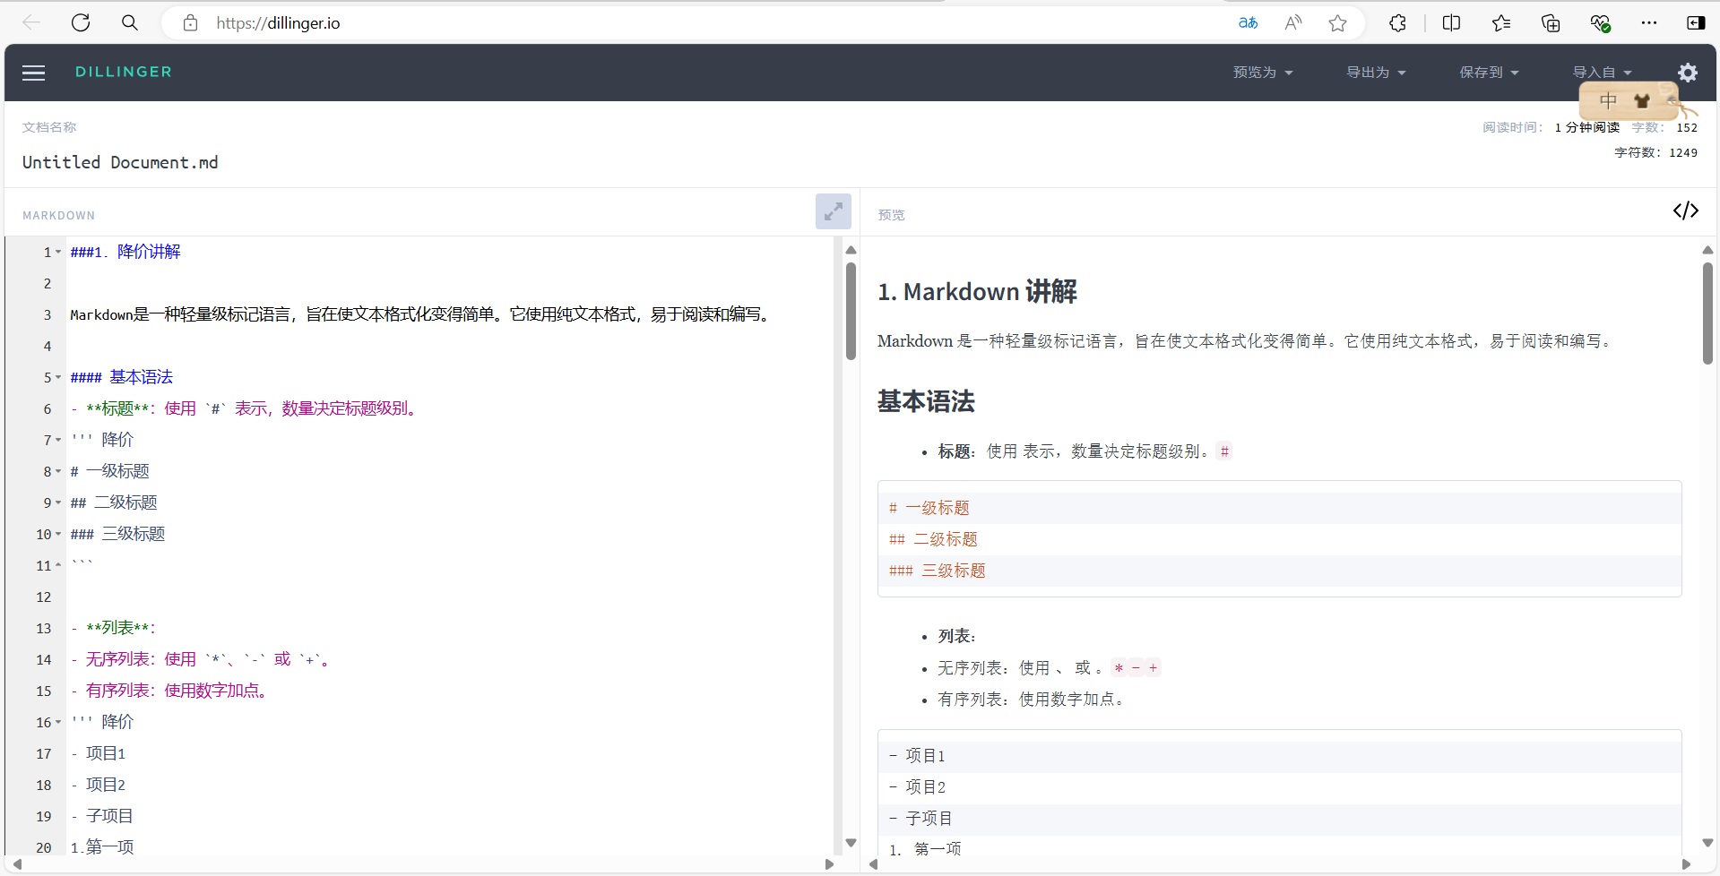Click the preview pane vertical scrollbar thumb
The height and width of the screenshot is (876, 1720).
coord(1707,313)
